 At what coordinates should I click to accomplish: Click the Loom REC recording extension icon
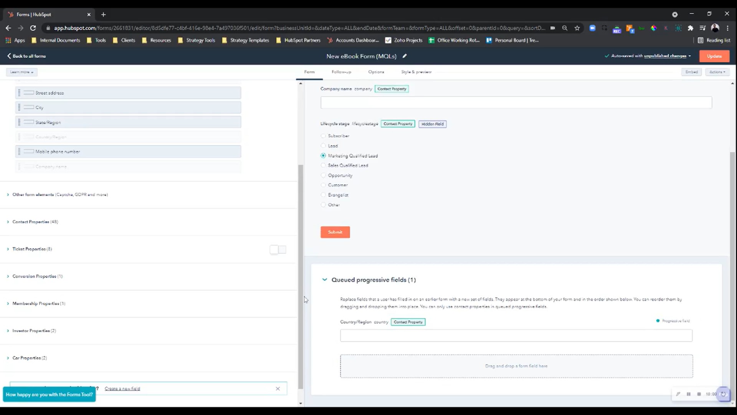(617, 29)
